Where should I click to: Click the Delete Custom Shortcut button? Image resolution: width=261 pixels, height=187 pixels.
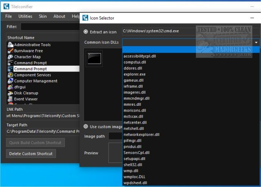click(31, 154)
